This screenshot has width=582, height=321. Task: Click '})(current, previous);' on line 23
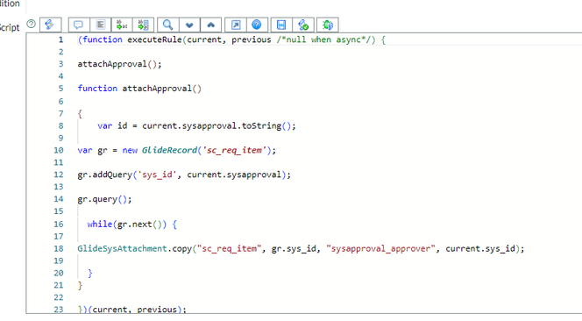(132, 309)
